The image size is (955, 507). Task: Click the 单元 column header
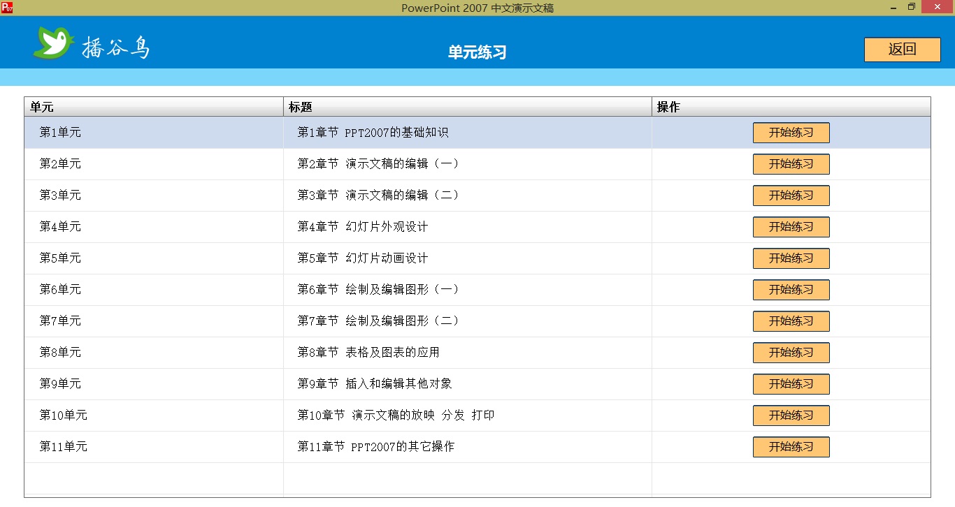coord(154,107)
